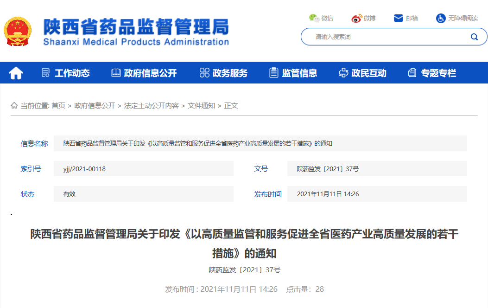Click the blue 发布时间 label
The height and width of the screenshot is (308, 488).
tap(268, 194)
